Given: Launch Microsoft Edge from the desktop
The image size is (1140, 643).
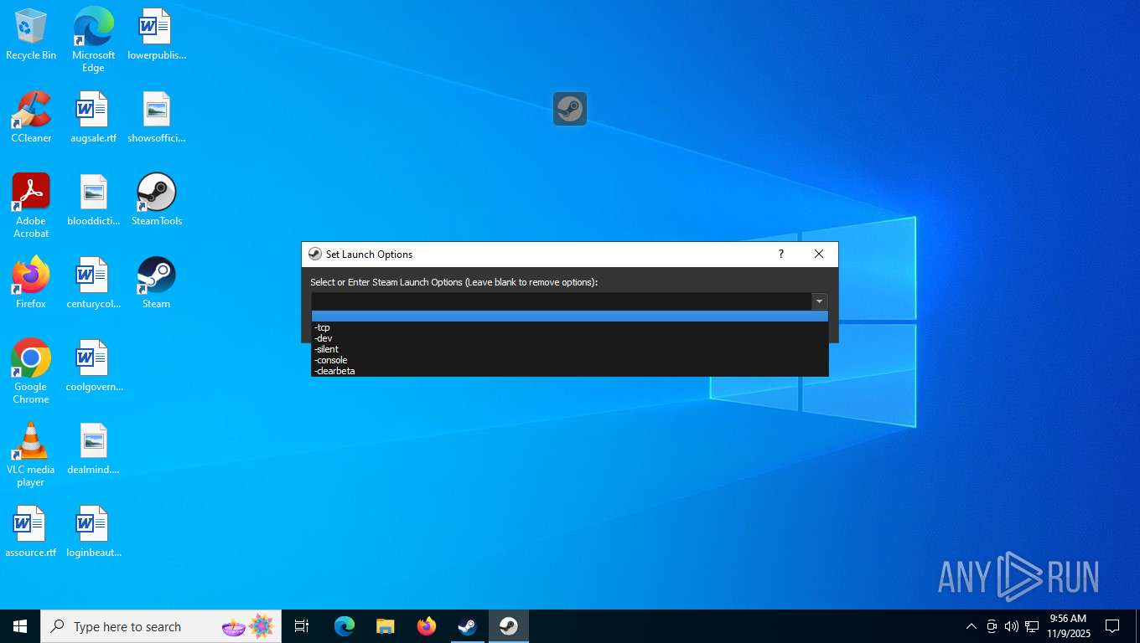Looking at the screenshot, I should point(93,39).
